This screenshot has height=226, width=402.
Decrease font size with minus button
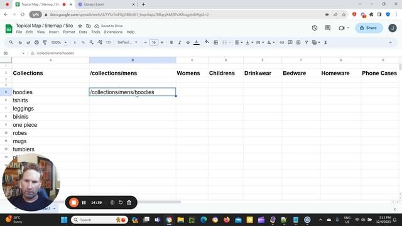pyautogui.click(x=145, y=42)
